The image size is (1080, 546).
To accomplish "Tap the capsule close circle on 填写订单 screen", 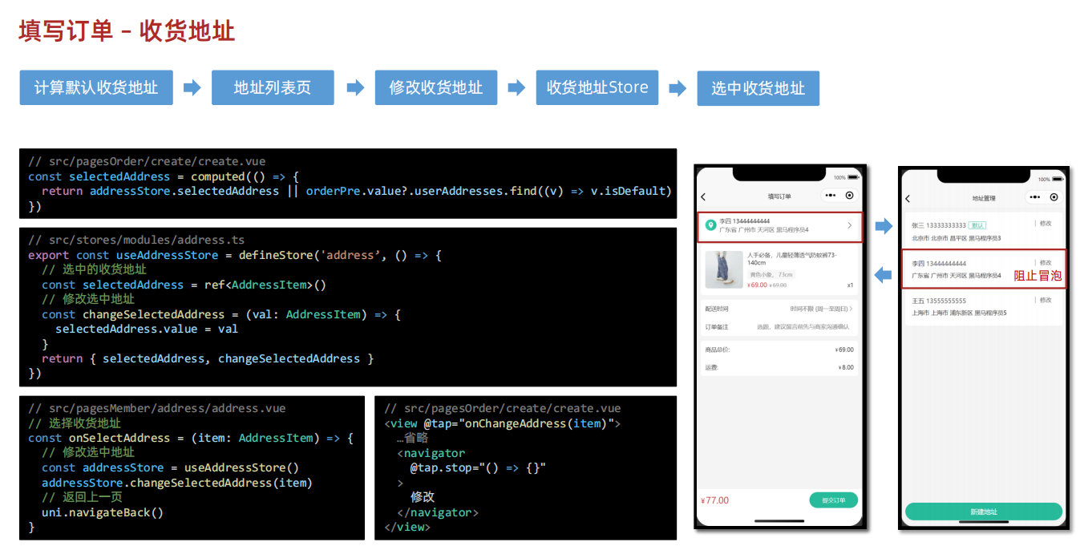I will (x=849, y=196).
